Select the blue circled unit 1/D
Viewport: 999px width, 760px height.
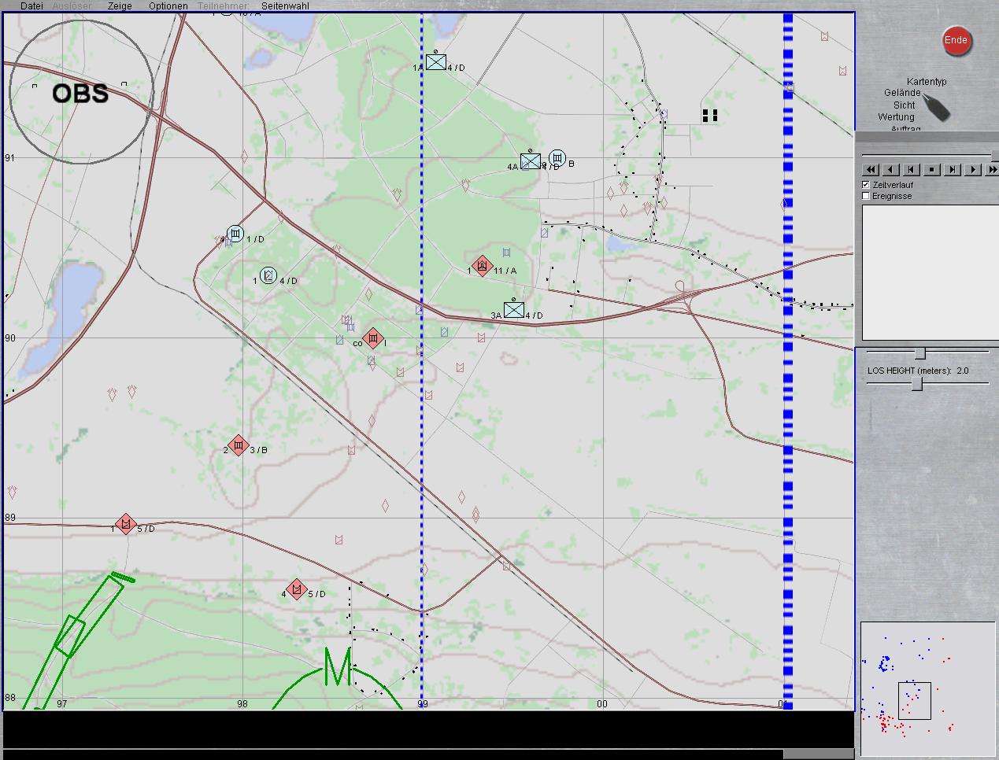tap(235, 234)
